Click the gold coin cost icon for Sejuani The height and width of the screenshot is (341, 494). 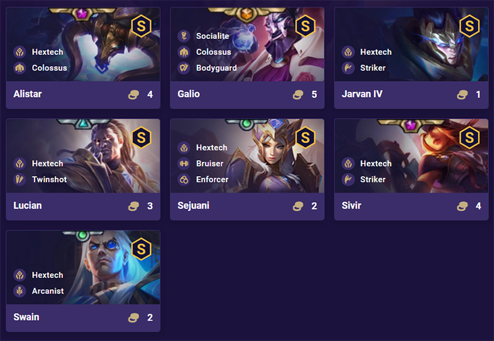[x=298, y=206]
